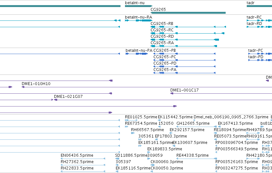Click the CG9265-RD transcript label

point(162,36)
